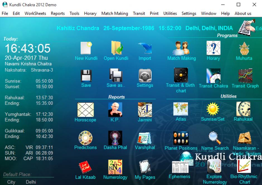Click the Shravana-3 nakshatra value

[x=42, y=70]
